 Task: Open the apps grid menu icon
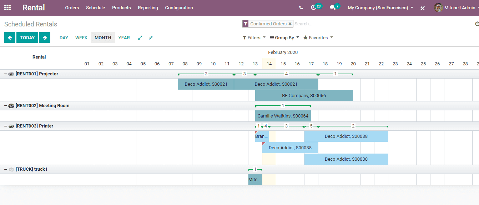(7, 7)
